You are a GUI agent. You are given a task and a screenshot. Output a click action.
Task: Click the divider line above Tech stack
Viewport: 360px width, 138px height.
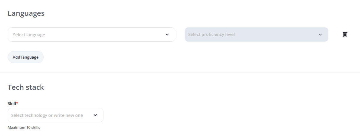point(180,73)
